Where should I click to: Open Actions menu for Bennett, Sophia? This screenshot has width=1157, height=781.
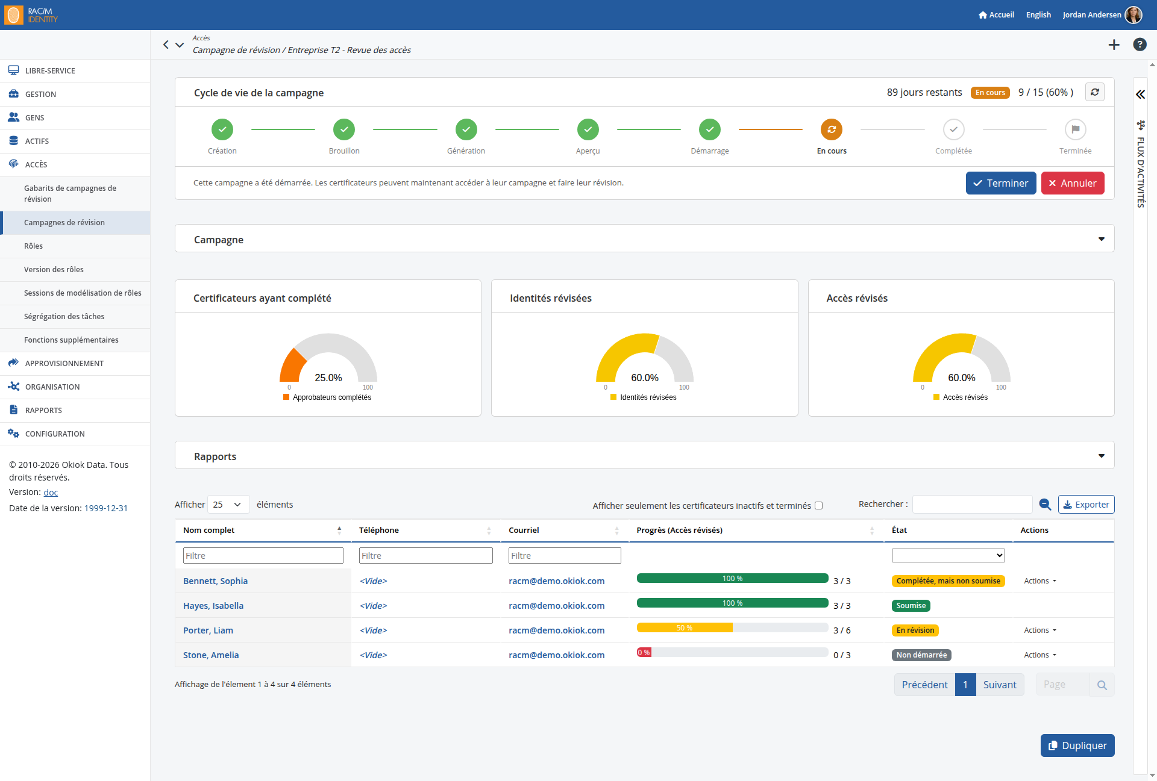click(1039, 581)
